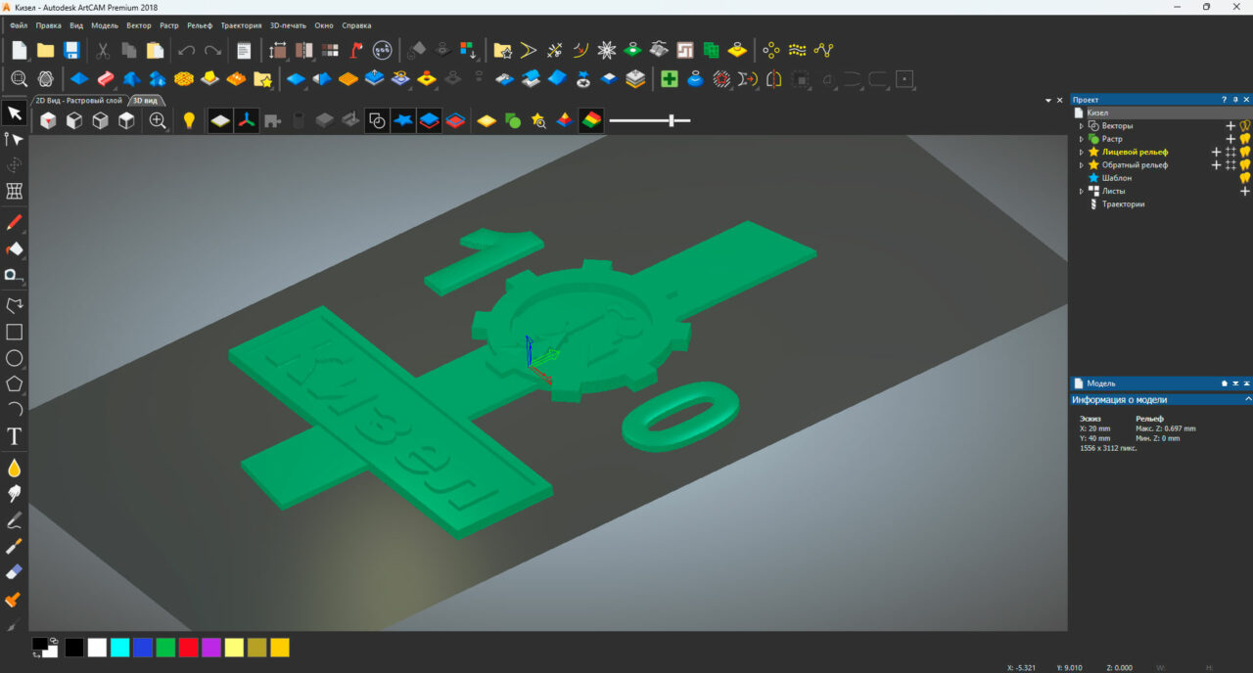Expand the Листы branch in the project panel
Screen dimensions: 1253x673
[x=1082, y=191]
